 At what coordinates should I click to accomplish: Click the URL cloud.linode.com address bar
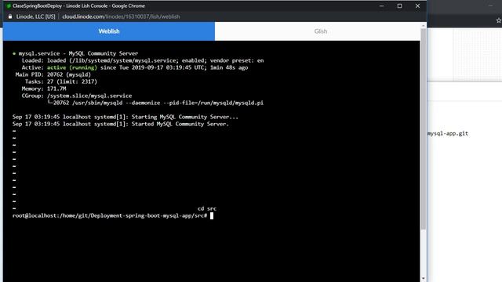[121, 16]
